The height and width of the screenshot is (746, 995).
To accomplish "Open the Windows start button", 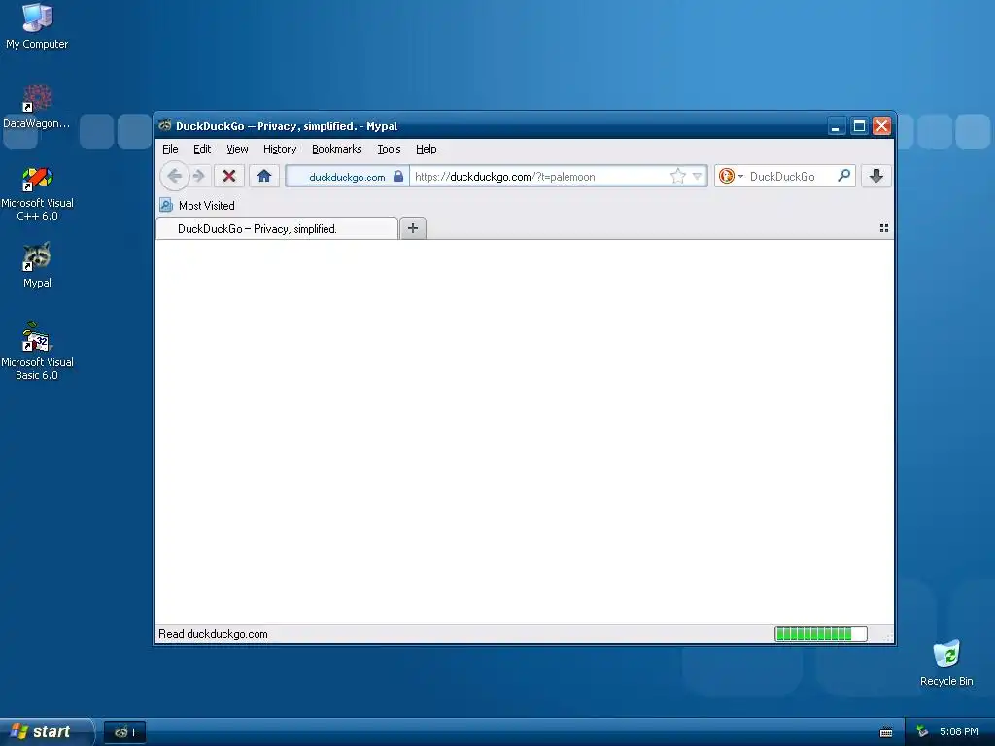I will pos(46,731).
